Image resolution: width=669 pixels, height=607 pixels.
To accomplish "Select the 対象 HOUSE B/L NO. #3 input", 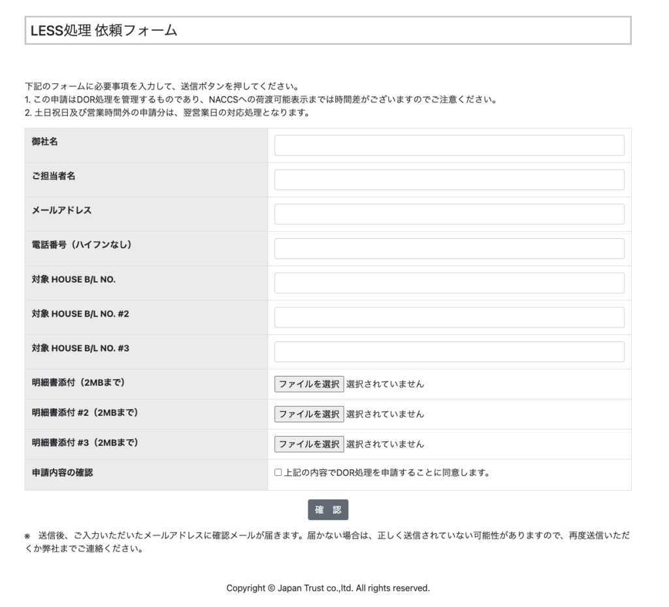I will pyautogui.click(x=449, y=352).
